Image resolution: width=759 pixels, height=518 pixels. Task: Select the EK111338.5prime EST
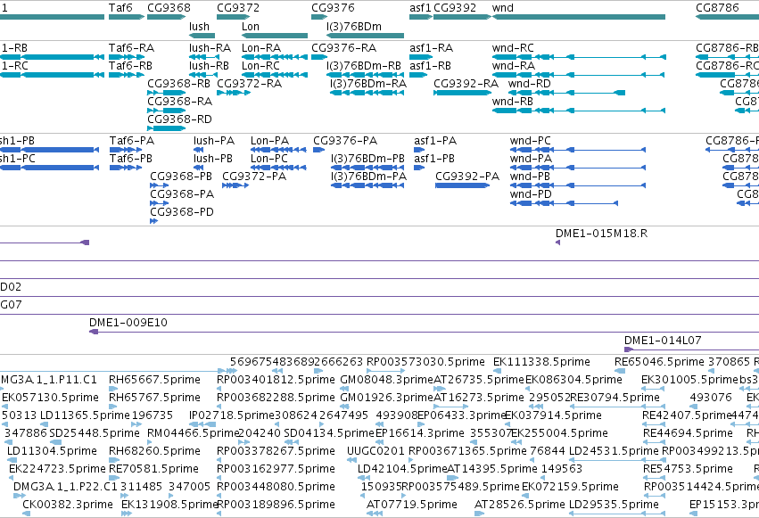(498, 371)
